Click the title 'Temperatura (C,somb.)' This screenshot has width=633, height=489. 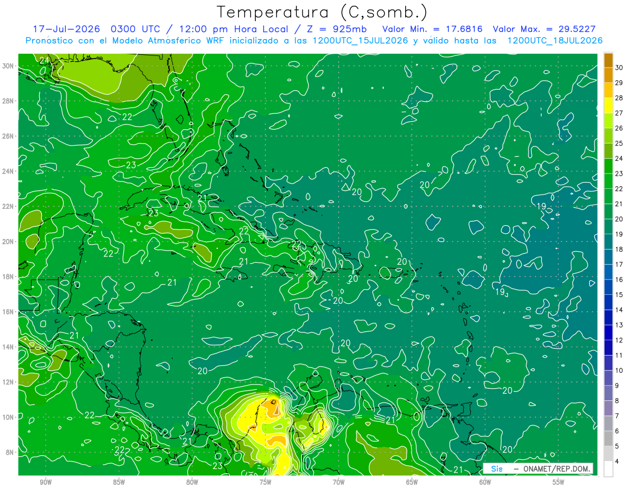(322, 12)
